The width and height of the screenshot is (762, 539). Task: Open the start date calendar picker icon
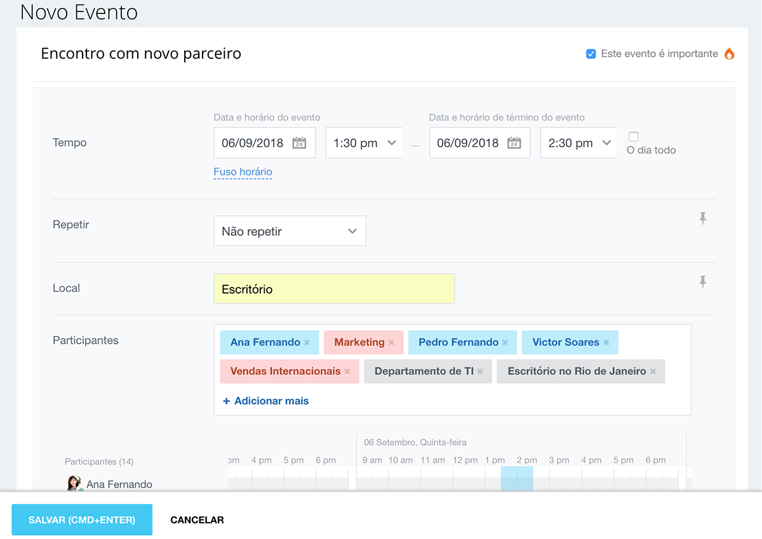click(299, 143)
